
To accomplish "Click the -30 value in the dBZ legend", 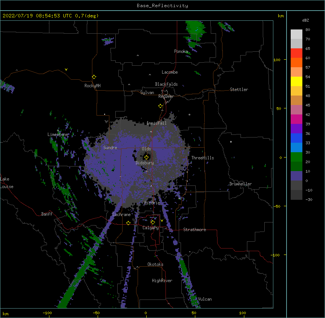I will click(x=309, y=199).
